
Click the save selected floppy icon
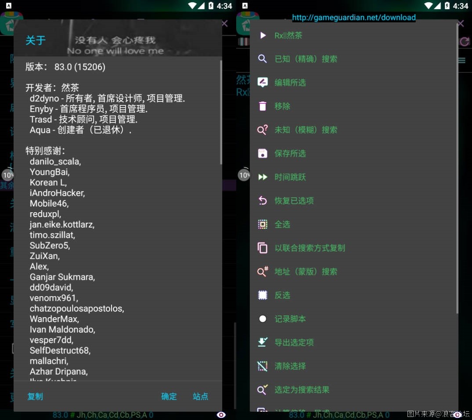[x=263, y=153]
